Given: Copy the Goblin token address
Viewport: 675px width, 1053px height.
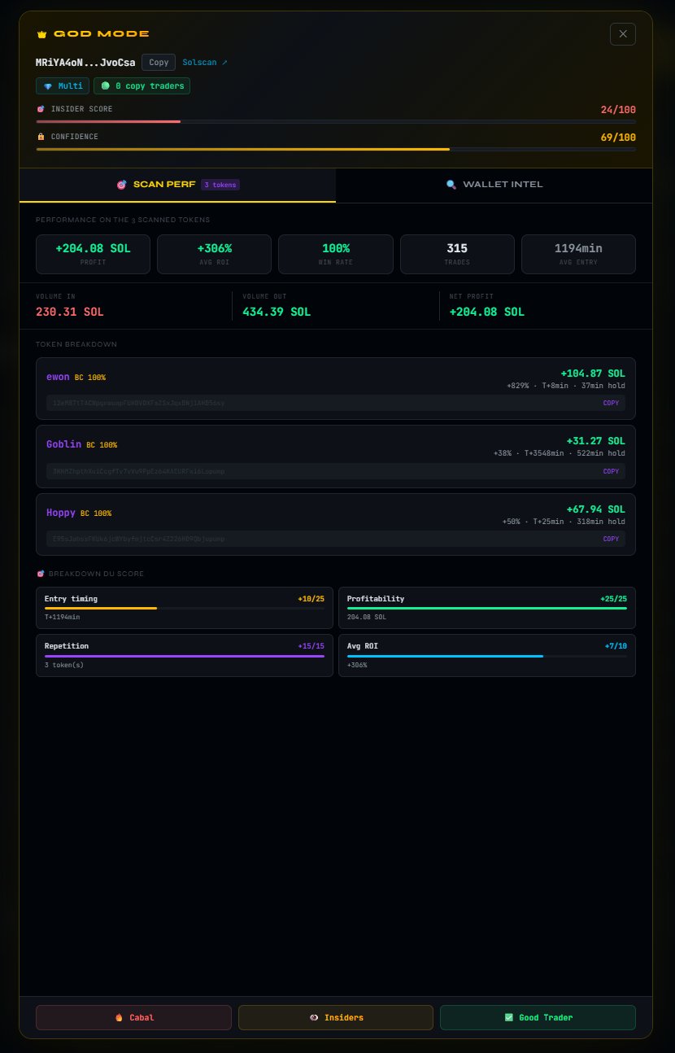Looking at the screenshot, I should 611,471.
